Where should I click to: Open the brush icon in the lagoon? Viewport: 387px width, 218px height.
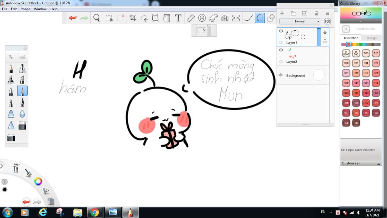(28, 173)
